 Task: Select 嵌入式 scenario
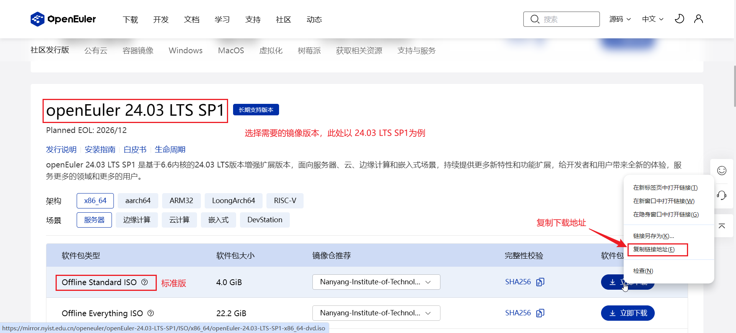[x=219, y=220]
